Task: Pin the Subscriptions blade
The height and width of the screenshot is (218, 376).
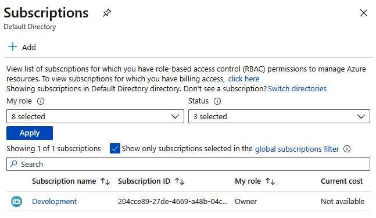Action: coord(107,13)
